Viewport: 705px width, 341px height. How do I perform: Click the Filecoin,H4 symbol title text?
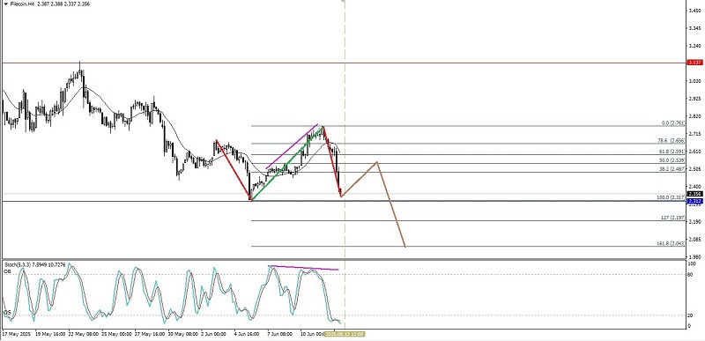(x=21, y=4)
